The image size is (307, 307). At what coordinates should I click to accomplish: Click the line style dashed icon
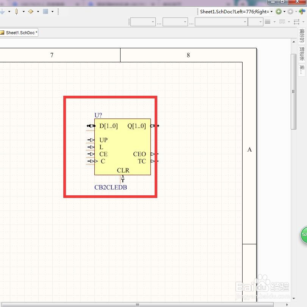pyautogui.click(x=282, y=22)
